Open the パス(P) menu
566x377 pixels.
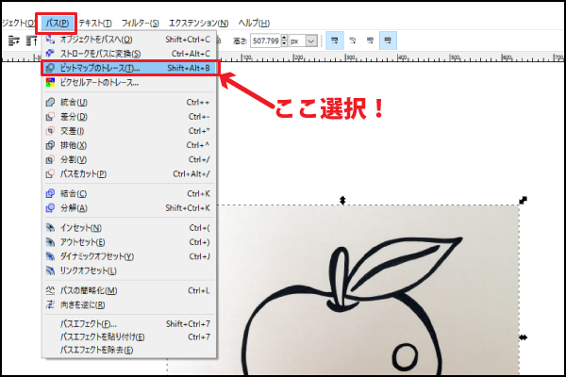[56, 23]
